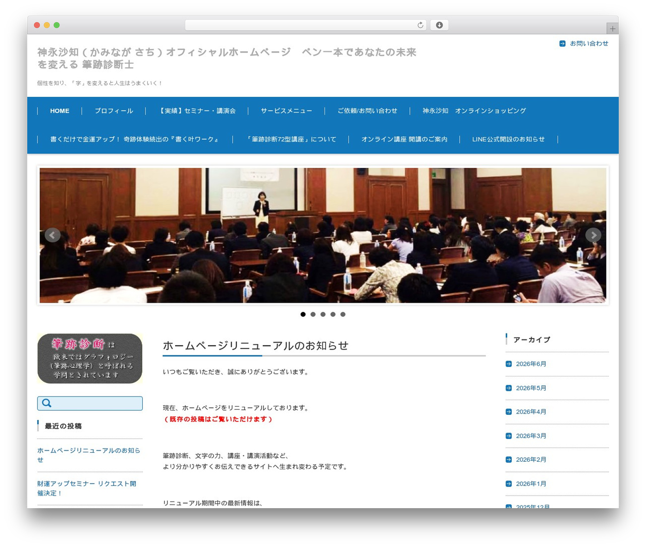This screenshot has width=646, height=547.
Task: Click the browser reload icon
Action: (x=420, y=25)
